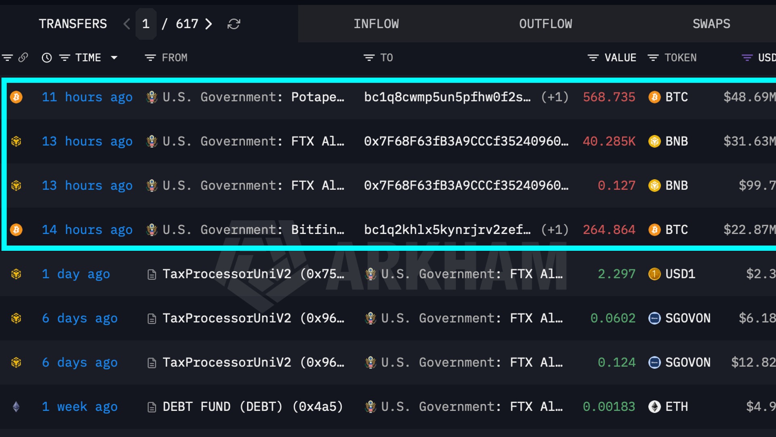Click the 0.127 BNB value
The width and height of the screenshot is (776, 437).
pyautogui.click(x=617, y=185)
